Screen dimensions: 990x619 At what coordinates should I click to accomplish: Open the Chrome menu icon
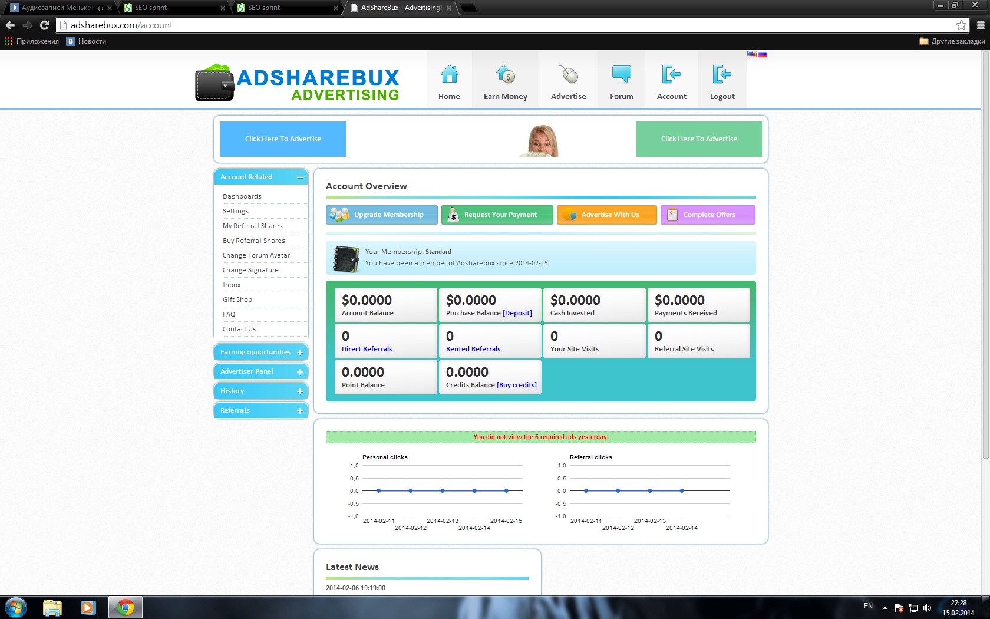tap(981, 25)
